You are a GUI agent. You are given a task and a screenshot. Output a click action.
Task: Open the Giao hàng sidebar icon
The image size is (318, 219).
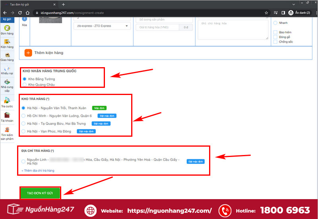click(x=7, y=55)
